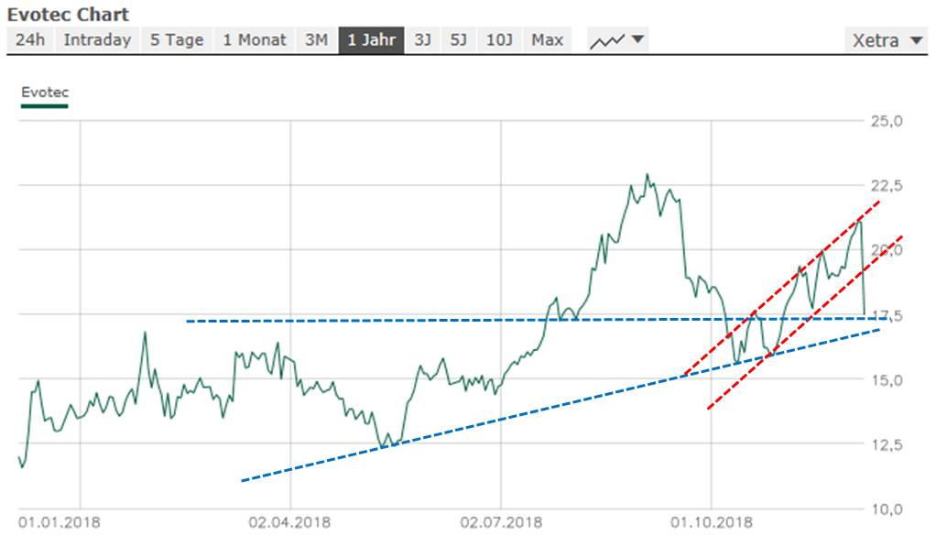The width and height of the screenshot is (936, 558).
Task: Switch the chart to 3J range
Action: click(421, 39)
